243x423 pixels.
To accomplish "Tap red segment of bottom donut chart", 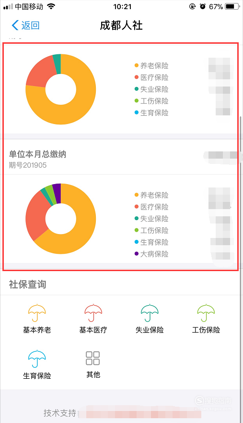I will [x=36, y=216].
